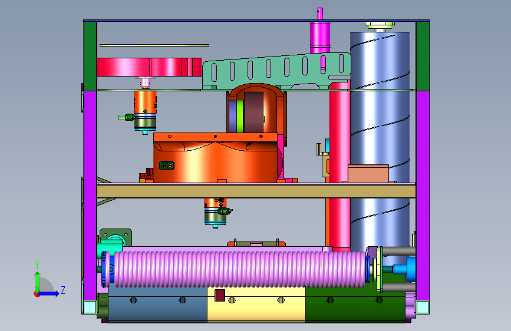The width and height of the screenshot is (511, 331).
Task: Pick the right purple vertical frame post
Action: (x=423, y=196)
